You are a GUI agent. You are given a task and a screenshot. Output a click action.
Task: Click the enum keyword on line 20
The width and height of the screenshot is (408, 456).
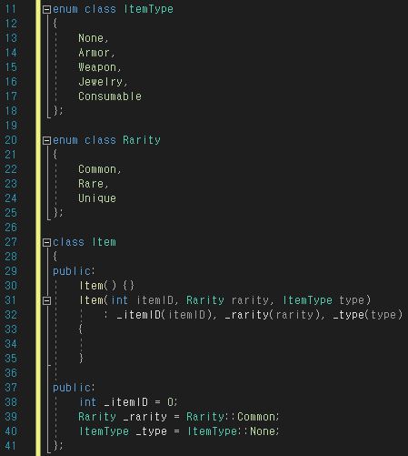click(x=65, y=140)
